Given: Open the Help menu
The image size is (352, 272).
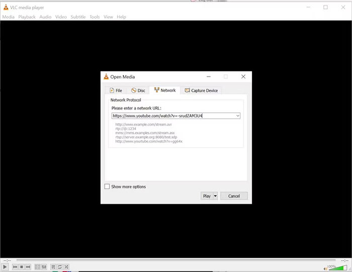Looking at the screenshot, I should click(x=122, y=17).
